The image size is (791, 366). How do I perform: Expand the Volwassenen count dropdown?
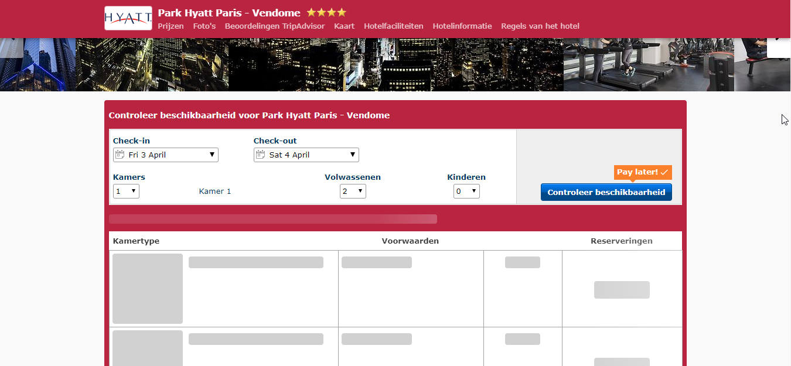pos(353,191)
